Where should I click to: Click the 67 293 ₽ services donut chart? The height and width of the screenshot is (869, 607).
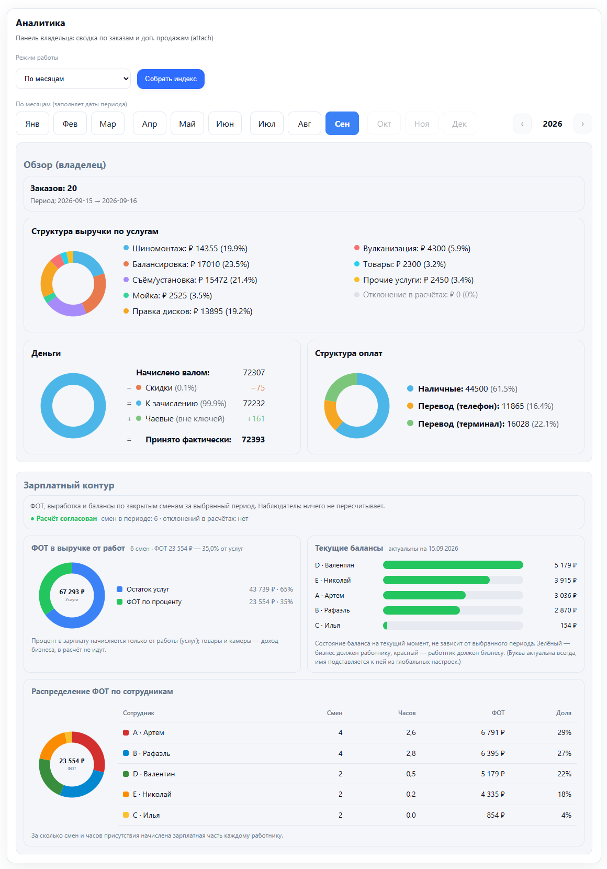coord(72,595)
